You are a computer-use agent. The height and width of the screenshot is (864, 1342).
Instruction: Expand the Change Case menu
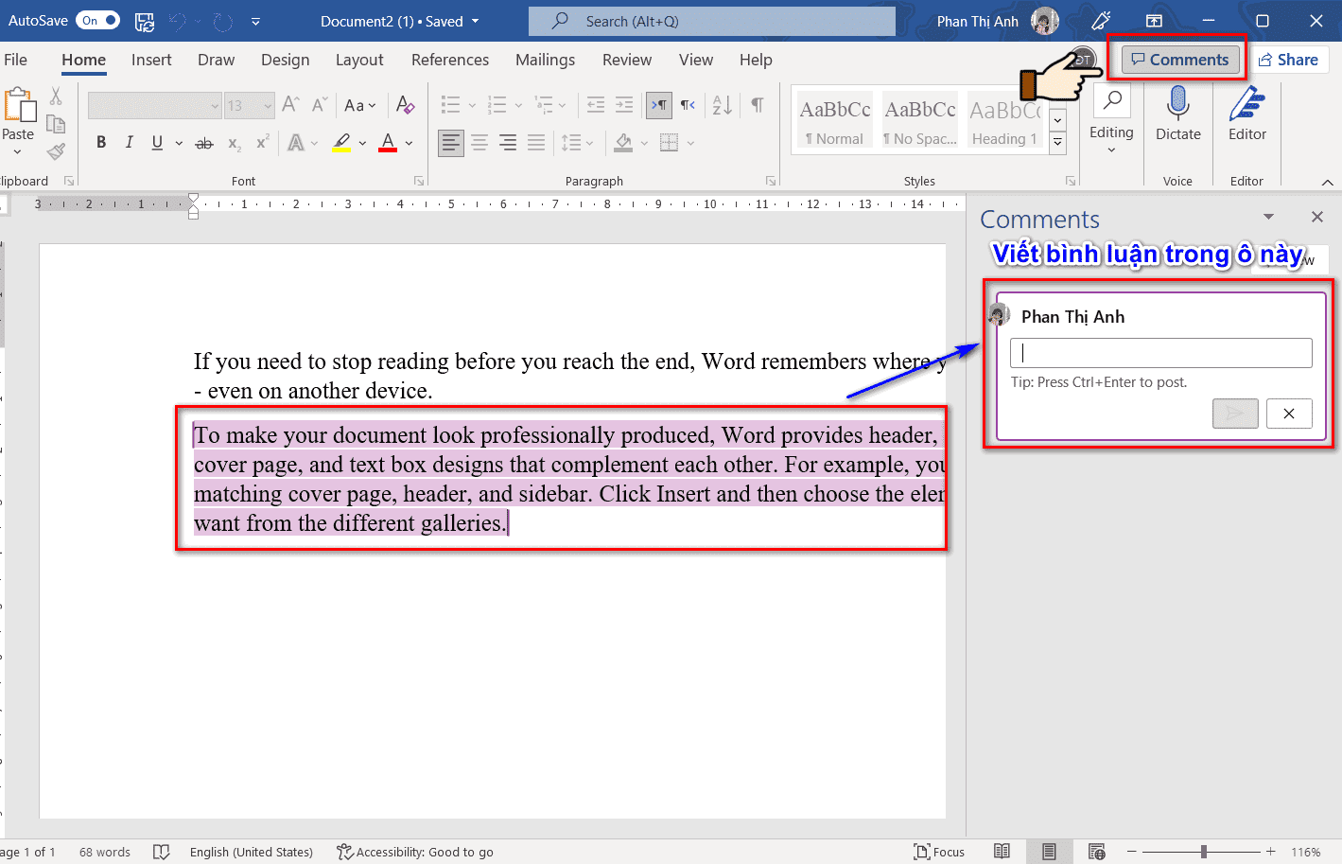tap(359, 105)
